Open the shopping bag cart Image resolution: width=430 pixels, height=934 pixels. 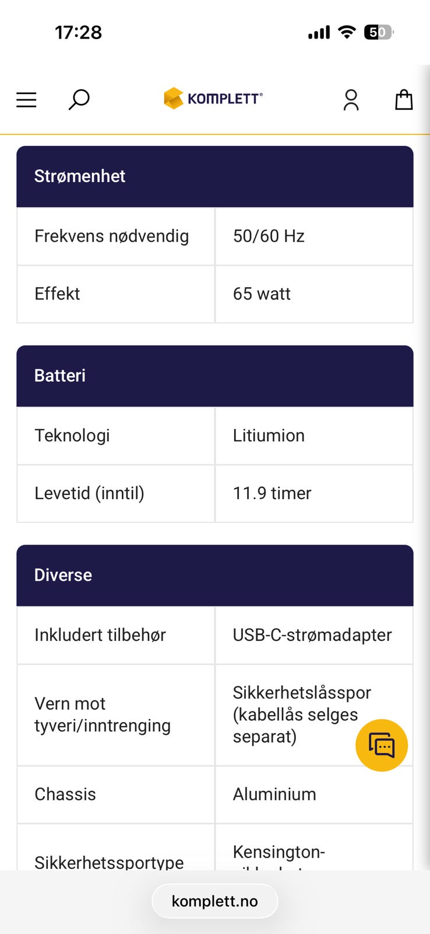[x=404, y=100]
